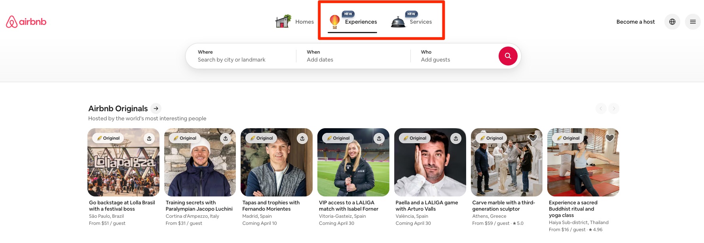Click Cortina d'Ampezzo, Italy location text

pyautogui.click(x=192, y=216)
